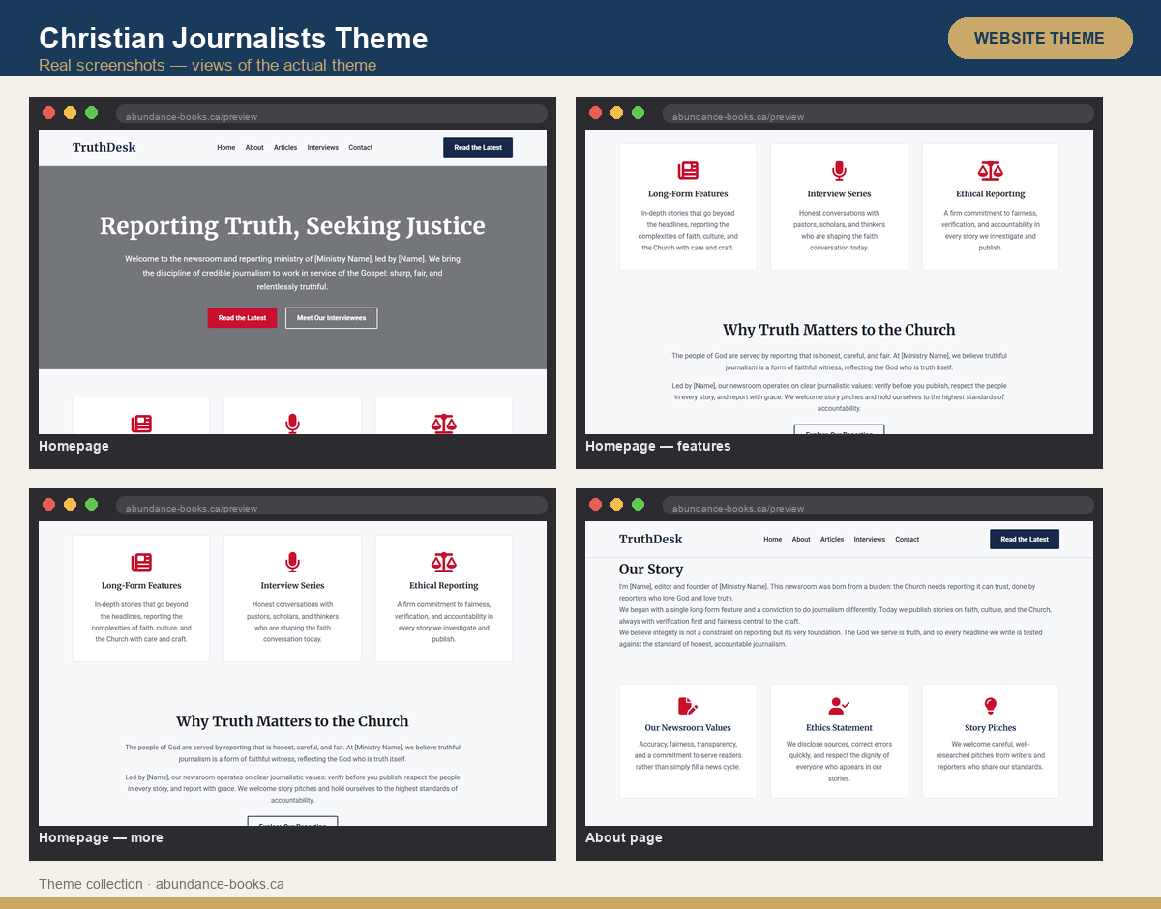Click the About page caption label
The height and width of the screenshot is (909, 1161).
tap(624, 837)
